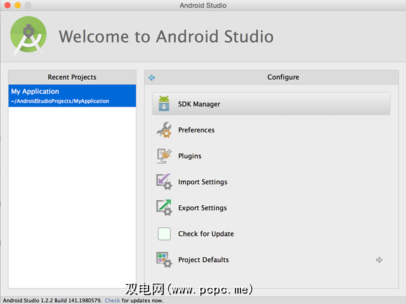Choose the Preferences text label
This screenshot has height=304, width=406.
(x=196, y=130)
